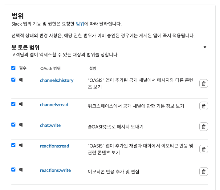Click the OAuth 범위 column header

[50, 68]
